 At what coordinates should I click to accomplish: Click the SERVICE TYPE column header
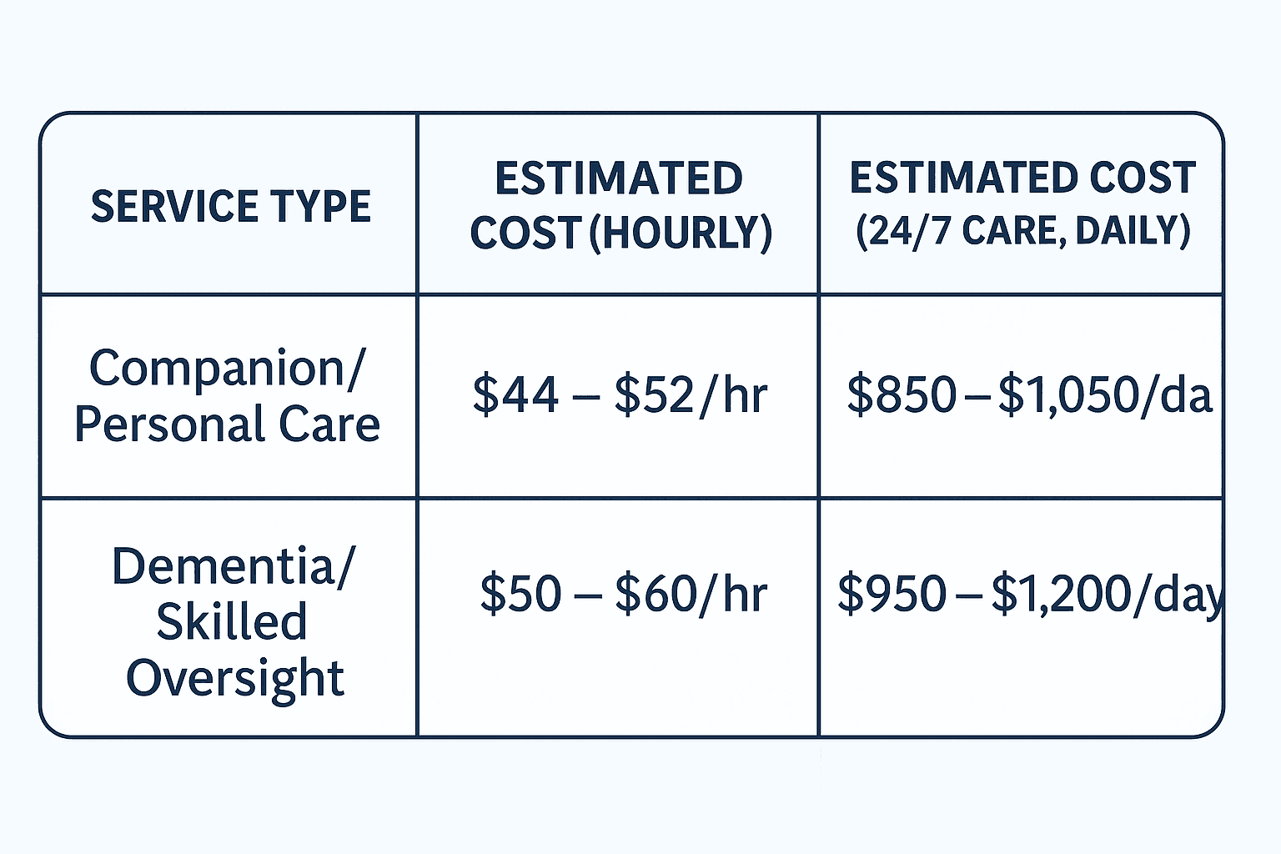coord(230,206)
